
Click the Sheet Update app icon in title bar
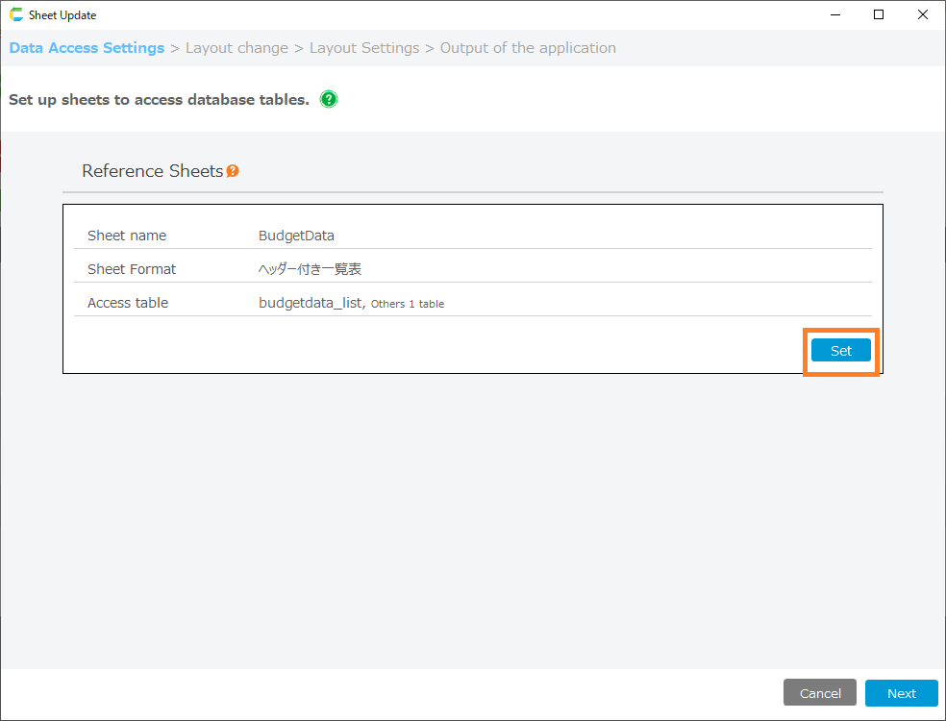pos(16,15)
